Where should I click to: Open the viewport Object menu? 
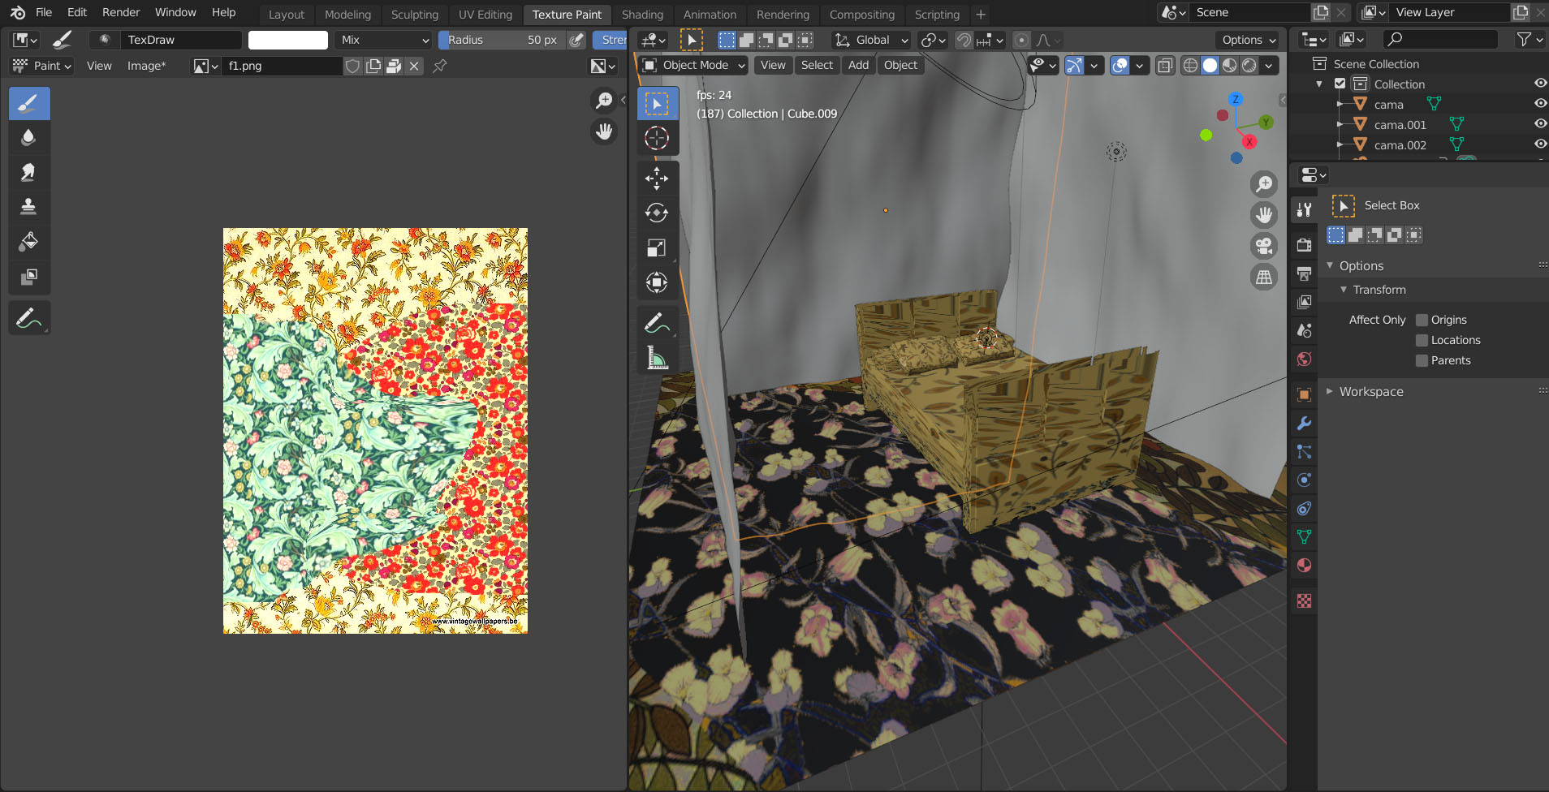coord(900,65)
